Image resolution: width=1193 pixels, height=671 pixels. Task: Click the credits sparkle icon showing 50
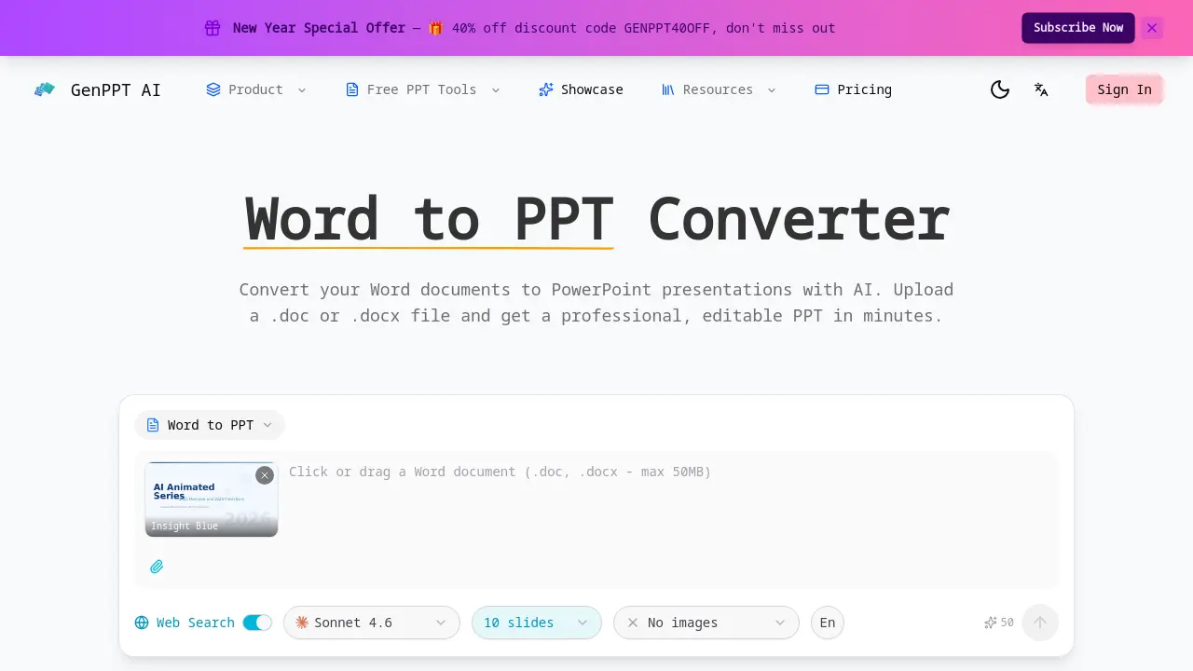[x=991, y=623]
